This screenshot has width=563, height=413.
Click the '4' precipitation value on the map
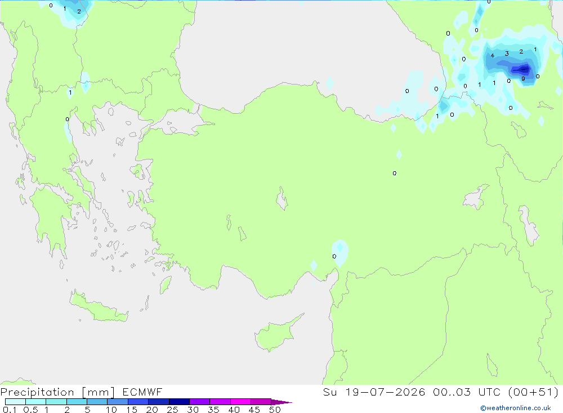(492, 56)
